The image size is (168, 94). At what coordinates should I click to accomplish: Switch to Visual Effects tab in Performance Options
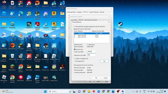click(x=74, y=20)
